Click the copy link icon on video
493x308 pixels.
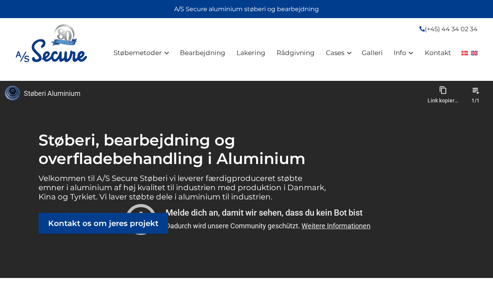coord(443,90)
